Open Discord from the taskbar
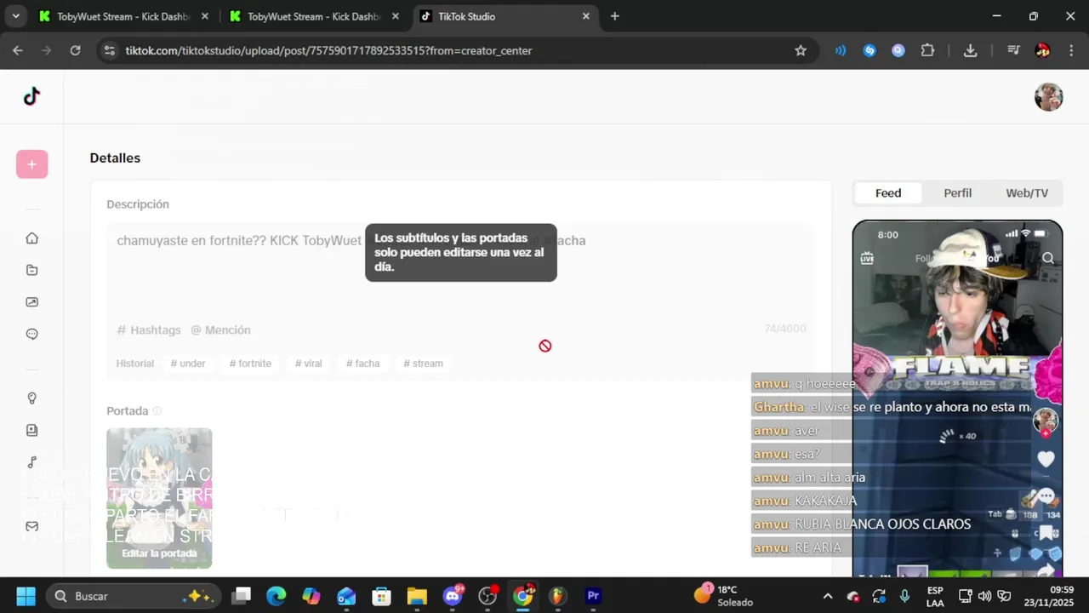 pos(453,596)
